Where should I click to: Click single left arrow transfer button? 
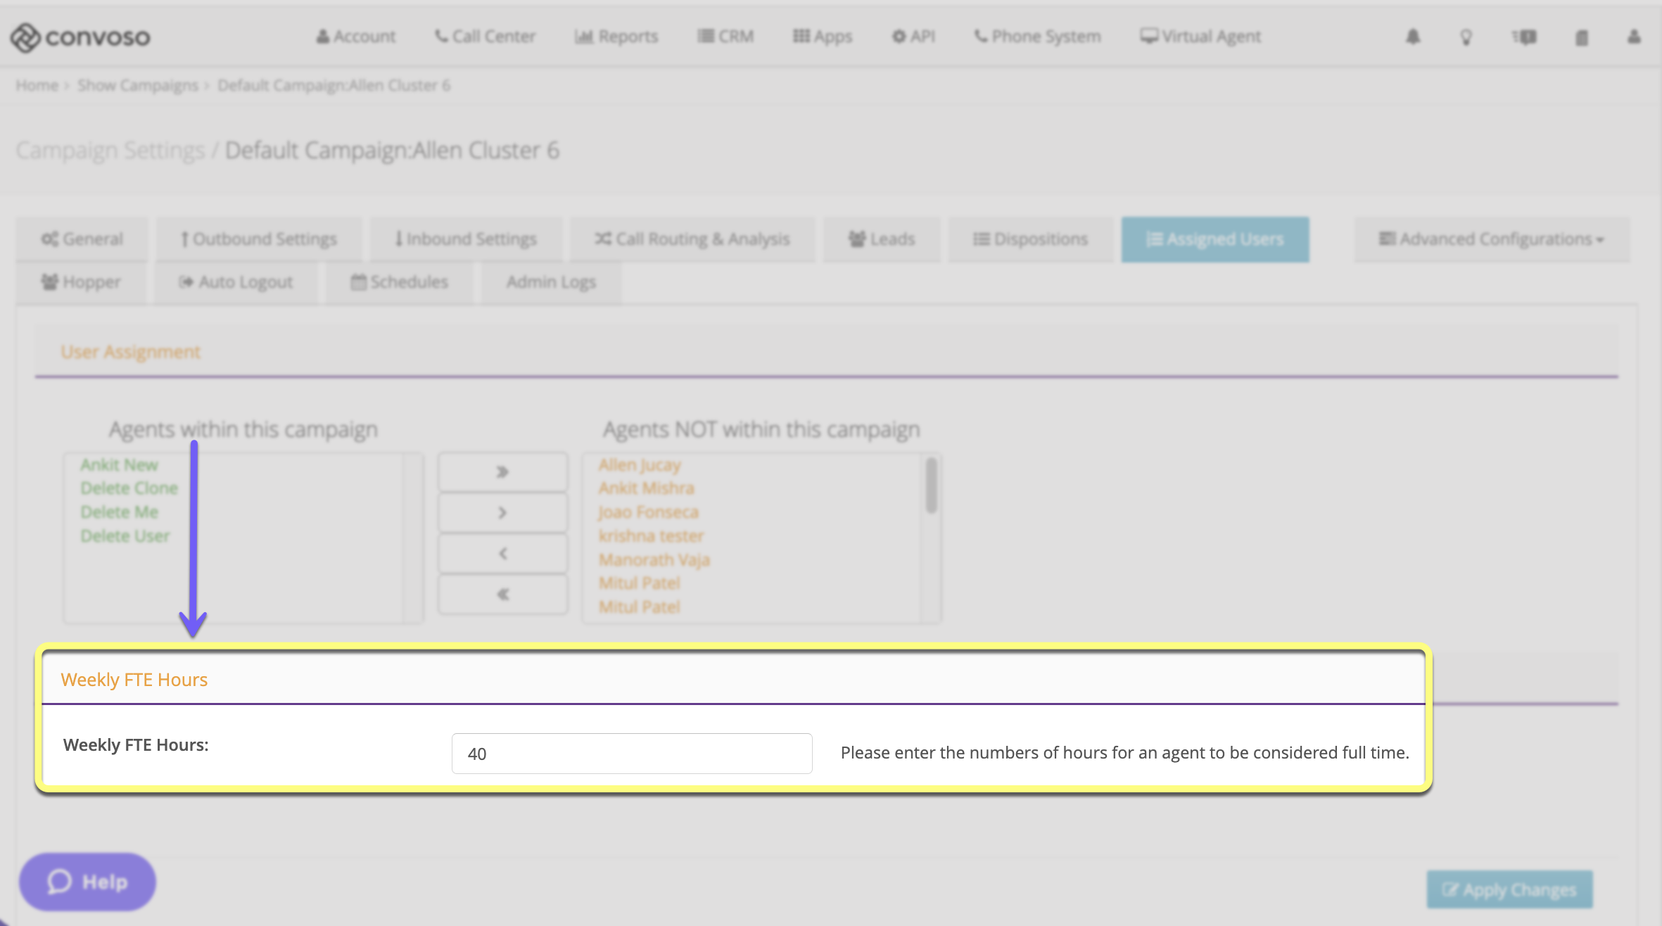tap(502, 554)
